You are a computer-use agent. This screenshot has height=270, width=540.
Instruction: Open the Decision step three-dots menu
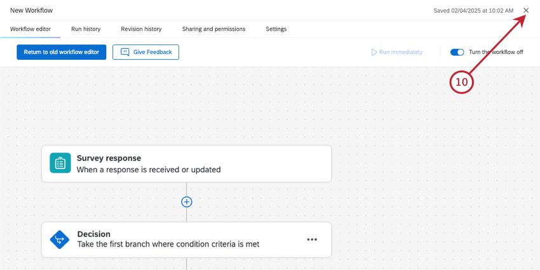(312, 240)
